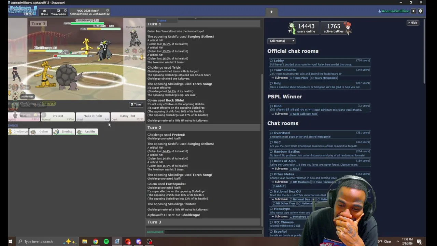Open the OM Mashups subroom
The width and height of the screenshot is (437, 246).
300,182
